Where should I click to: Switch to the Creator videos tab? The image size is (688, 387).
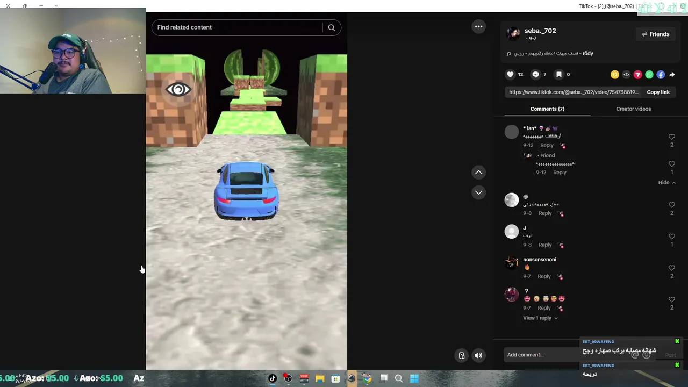coord(633,109)
